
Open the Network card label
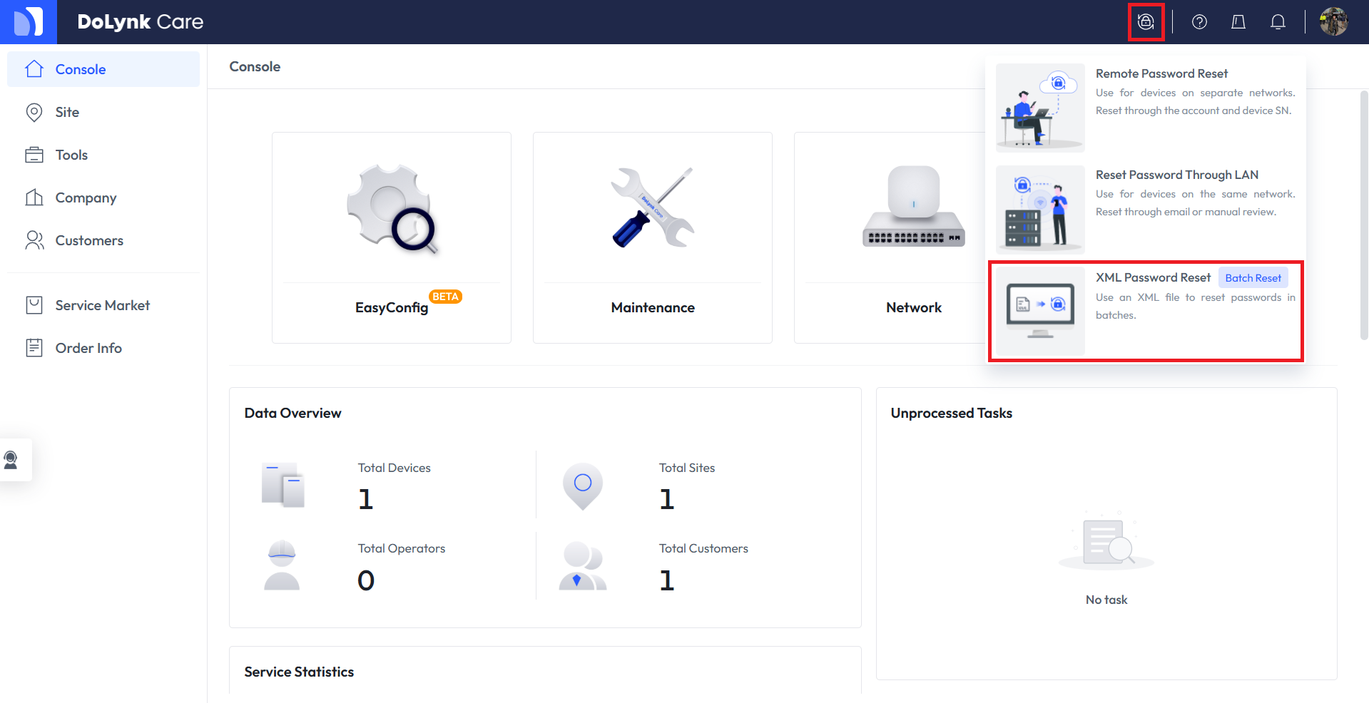tap(914, 307)
